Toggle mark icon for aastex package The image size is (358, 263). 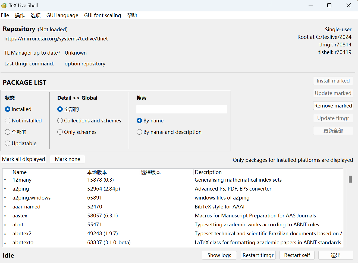tap(5, 216)
